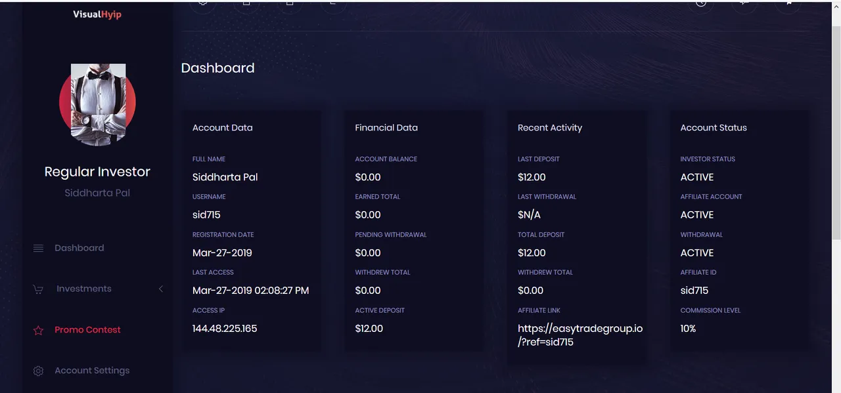Click the Account Settings gear icon
Screen dimensions: 841x393
pos(38,371)
